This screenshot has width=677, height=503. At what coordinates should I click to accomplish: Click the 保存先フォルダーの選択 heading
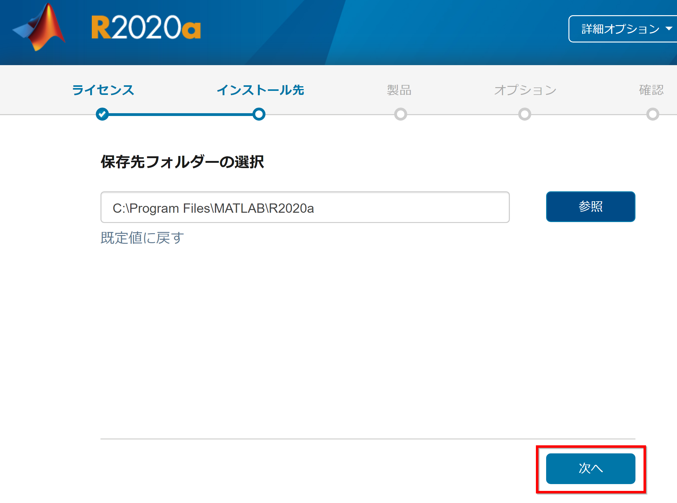[x=182, y=162]
